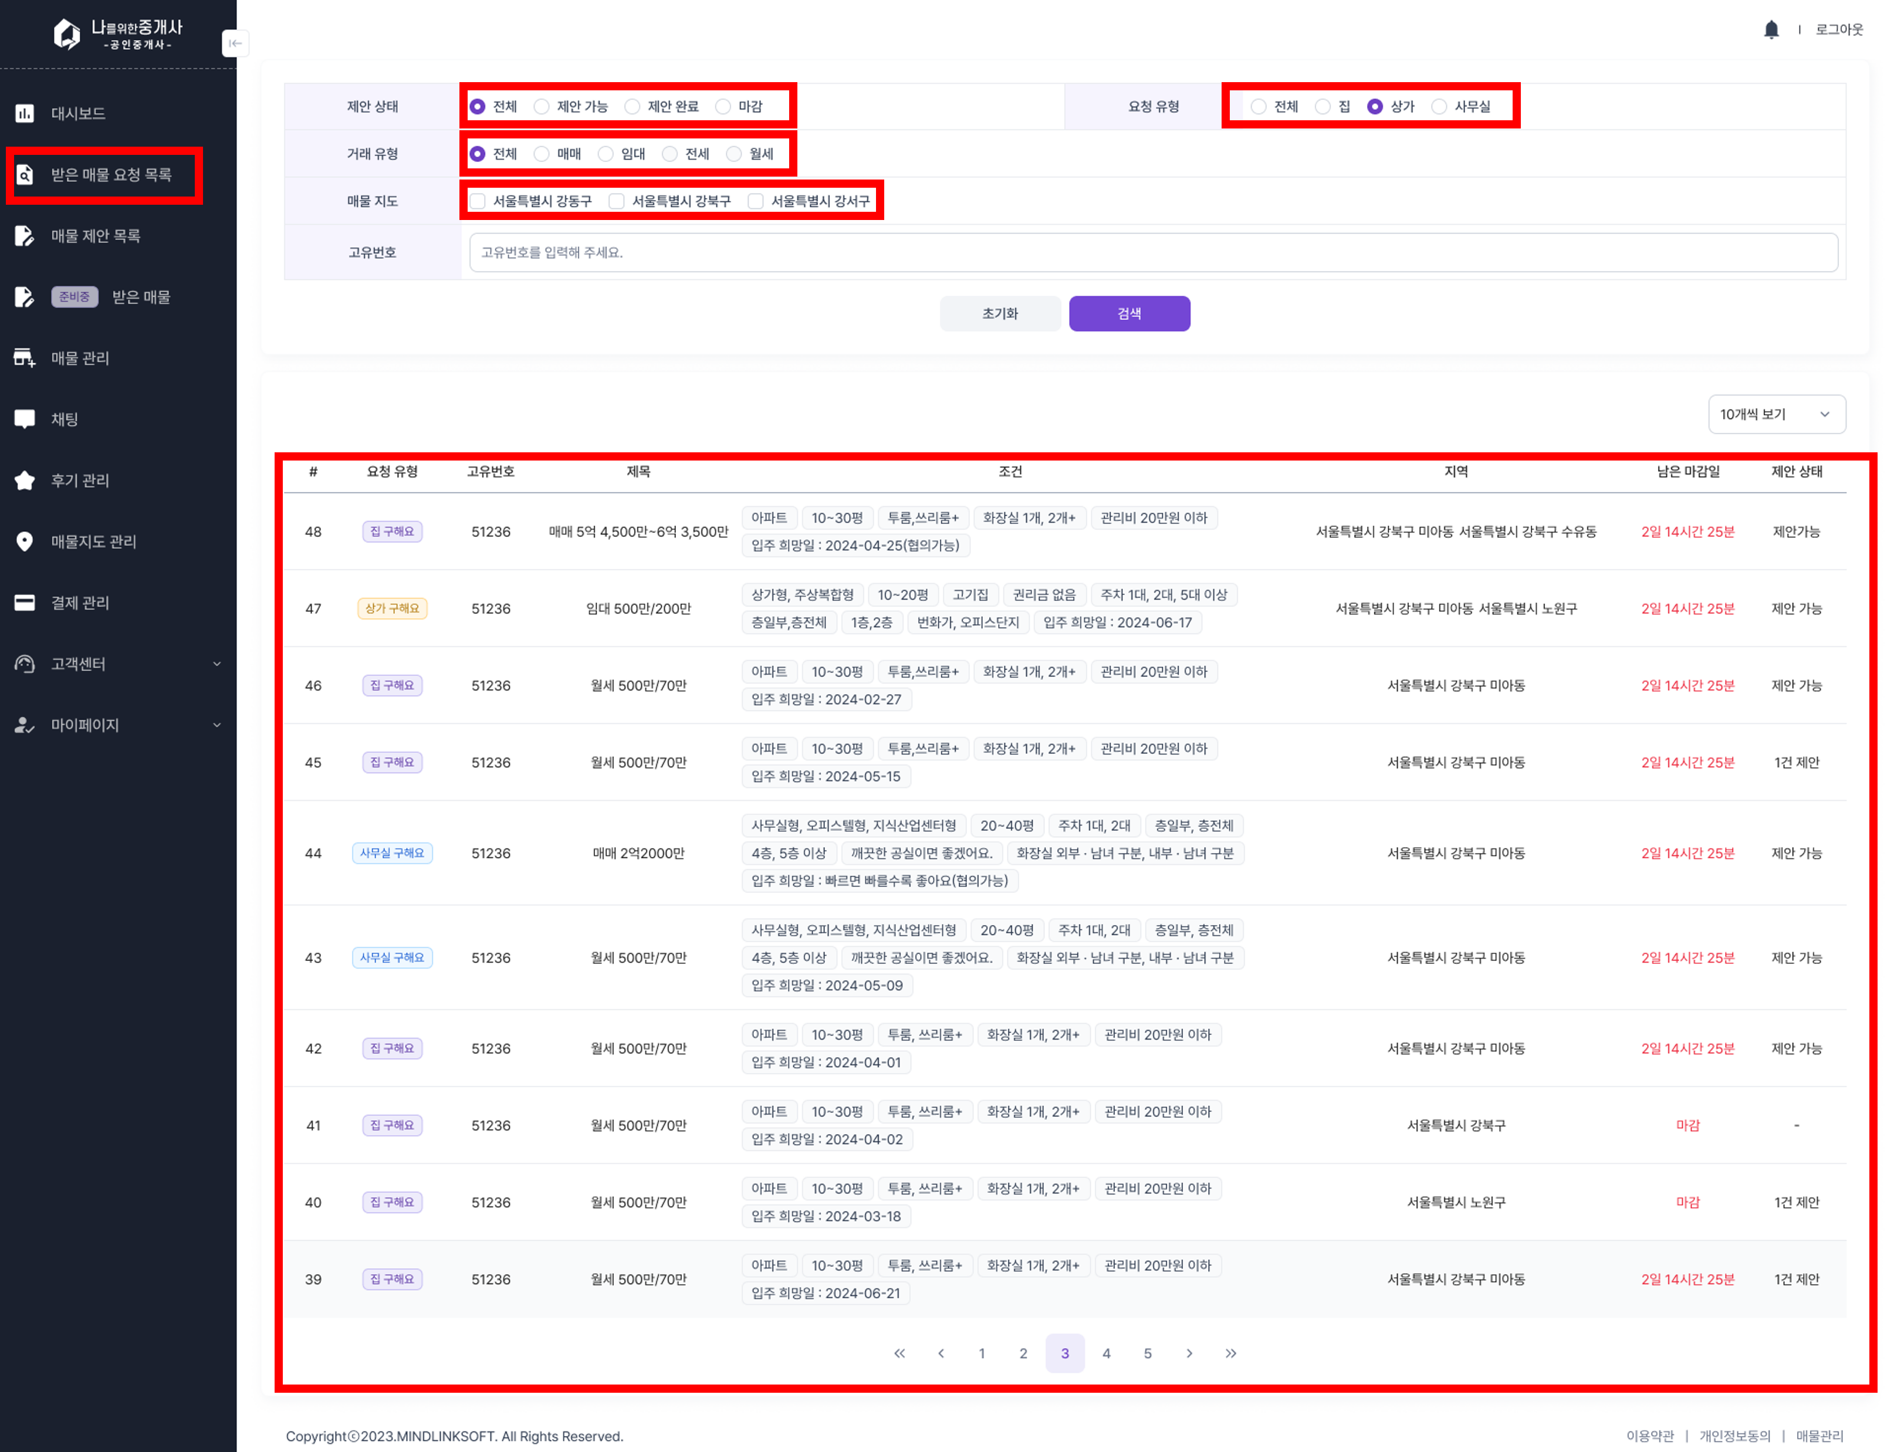
Task: Go to page 5
Action: (1148, 1353)
